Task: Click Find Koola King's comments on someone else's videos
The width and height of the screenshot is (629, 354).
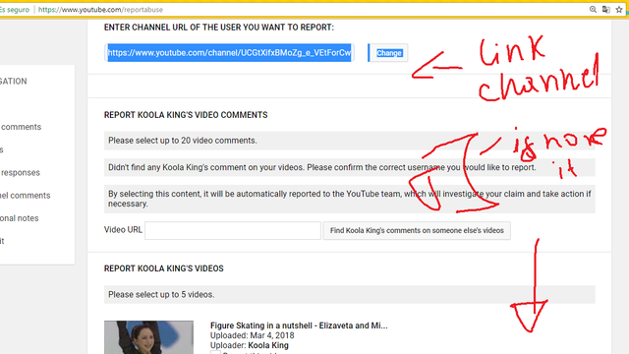Action: click(417, 230)
